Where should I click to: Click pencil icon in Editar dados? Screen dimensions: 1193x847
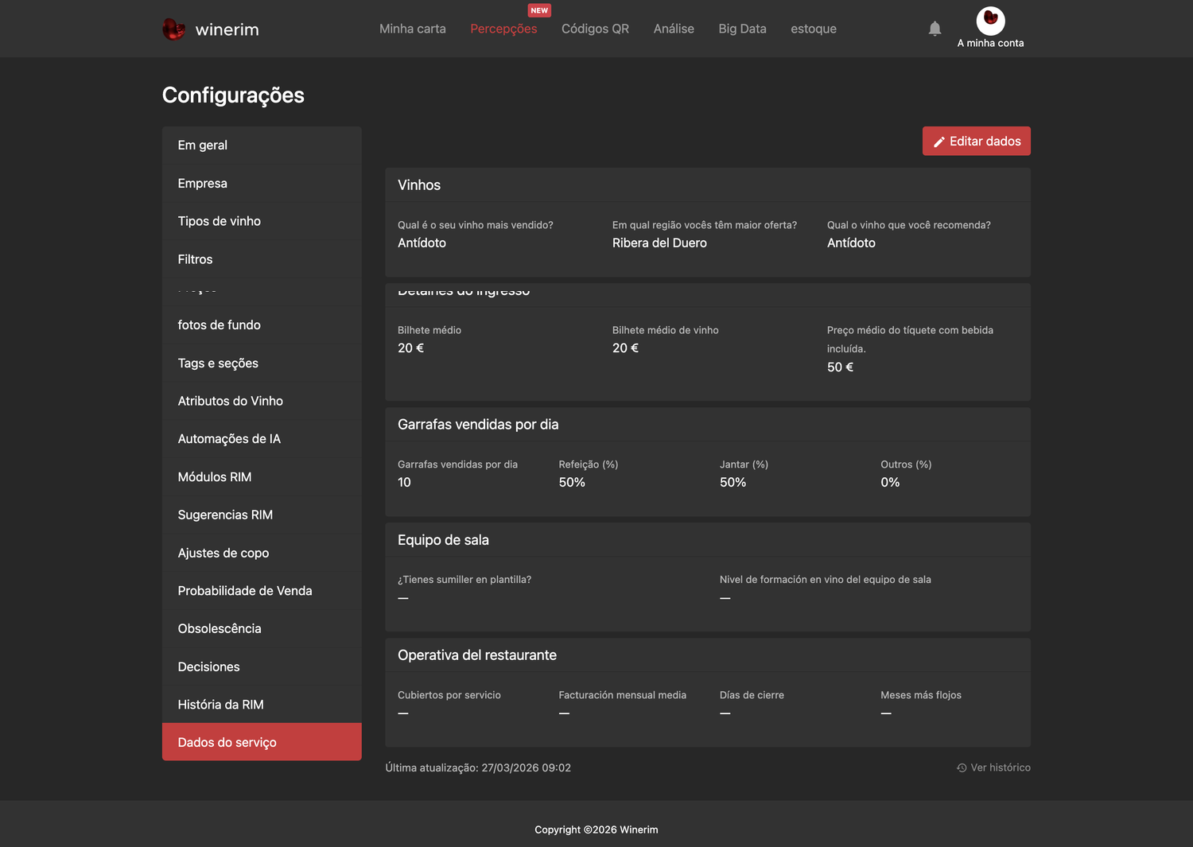coord(939,142)
